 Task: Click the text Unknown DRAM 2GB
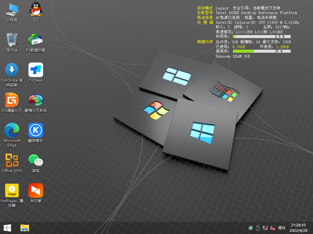point(233,56)
